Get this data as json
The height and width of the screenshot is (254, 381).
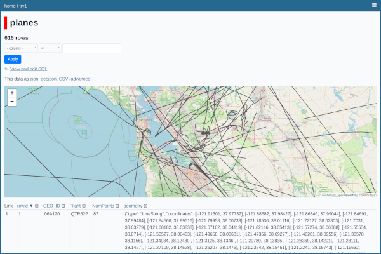(34, 79)
